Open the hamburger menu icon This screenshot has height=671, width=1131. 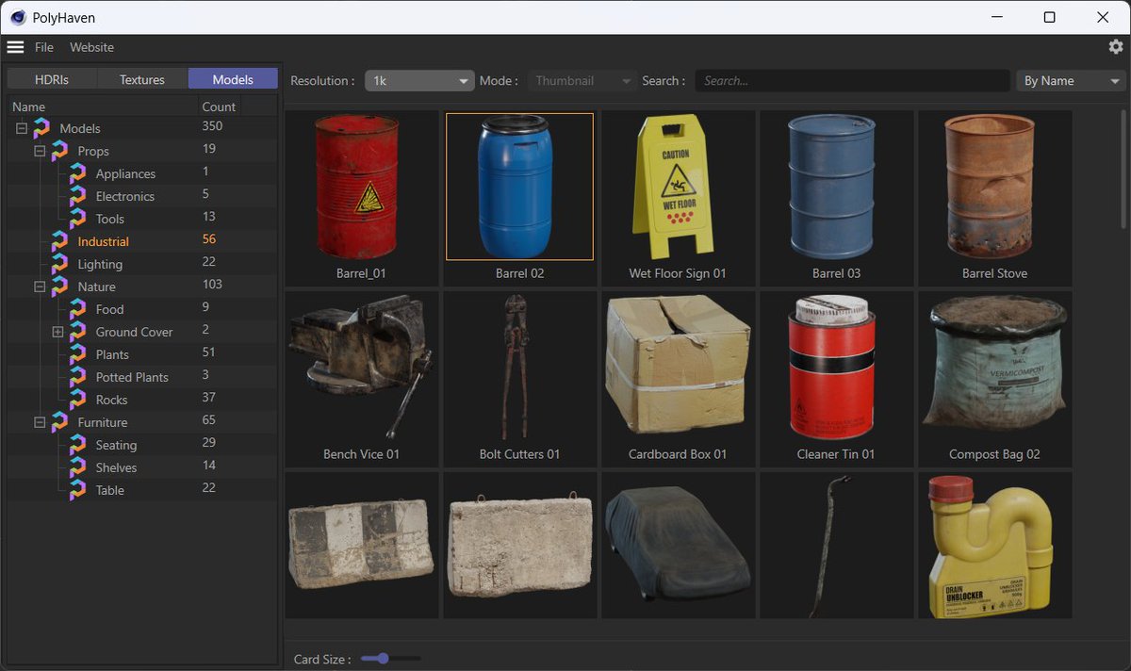15,47
